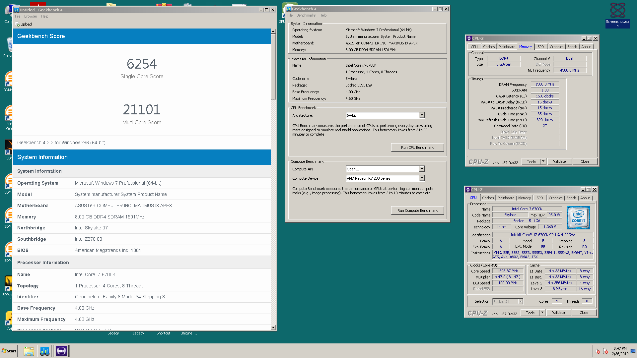The image size is (637, 358).
Task: Expand the Compute API OpenCL dropdown
Action: pos(422,169)
